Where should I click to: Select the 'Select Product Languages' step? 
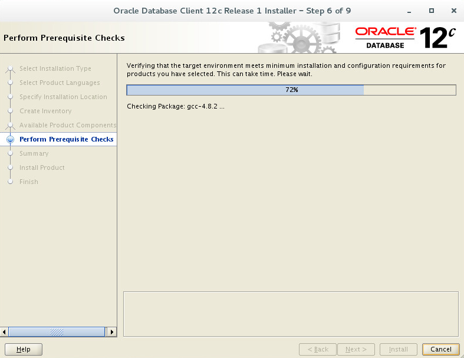[x=60, y=83]
